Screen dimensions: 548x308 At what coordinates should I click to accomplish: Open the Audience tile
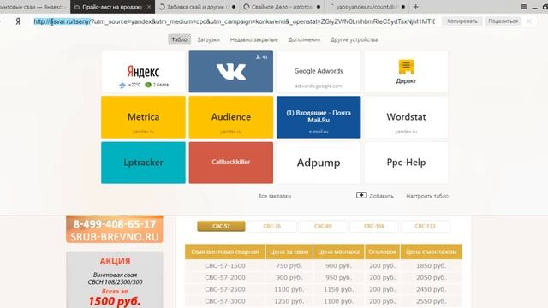231,117
